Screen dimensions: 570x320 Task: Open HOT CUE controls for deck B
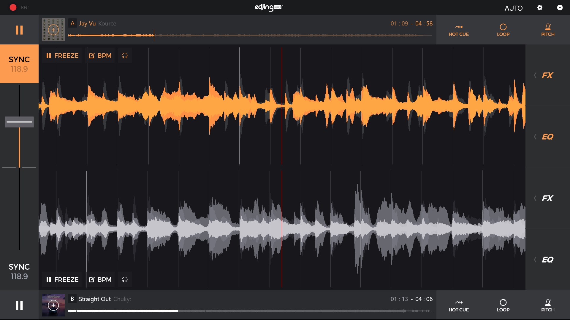click(x=458, y=305)
